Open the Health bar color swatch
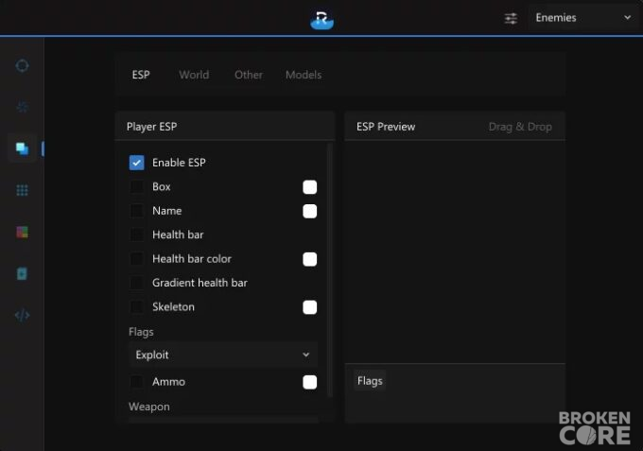643x451 pixels. tap(309, 259)
